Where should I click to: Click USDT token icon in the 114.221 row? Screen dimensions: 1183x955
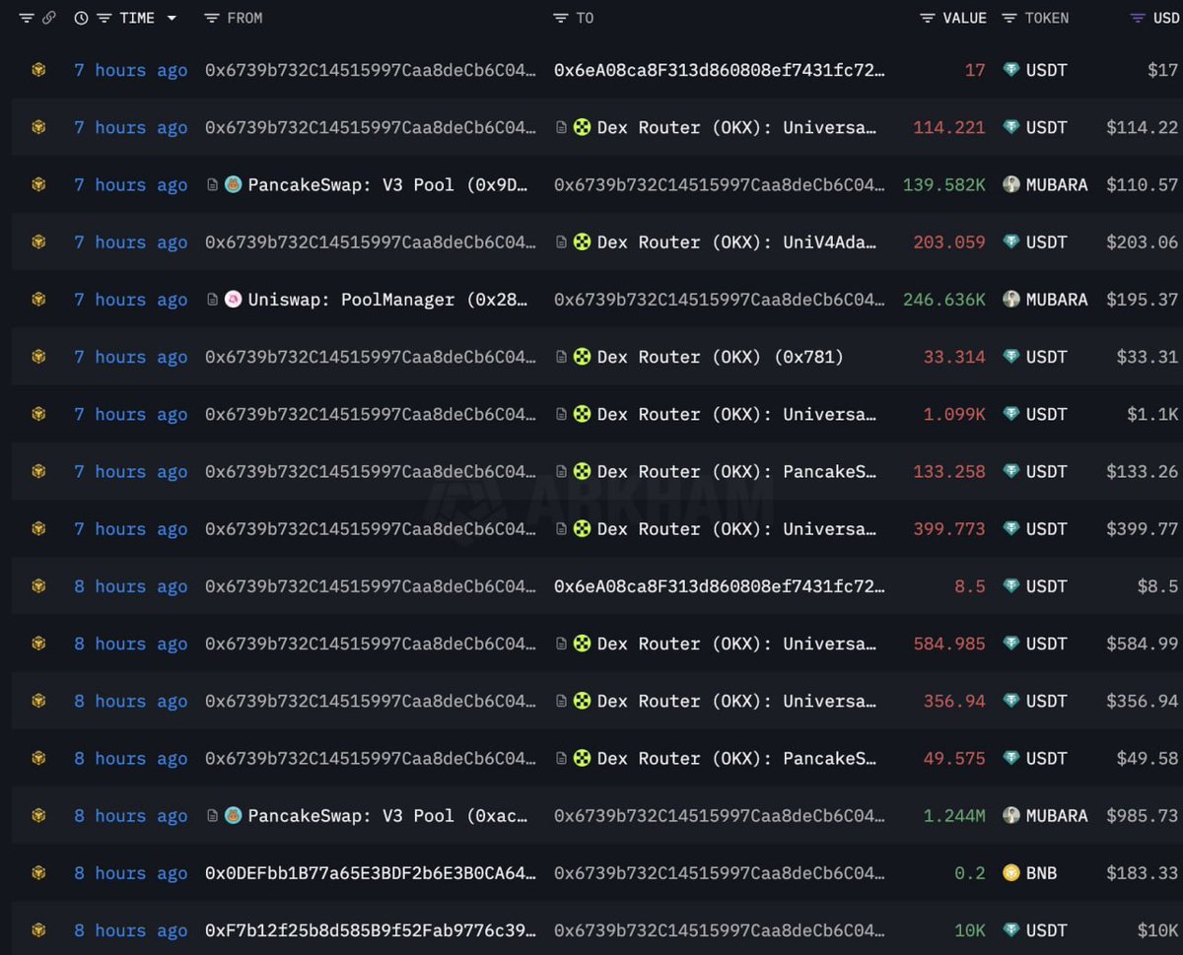coord(1010,127)
